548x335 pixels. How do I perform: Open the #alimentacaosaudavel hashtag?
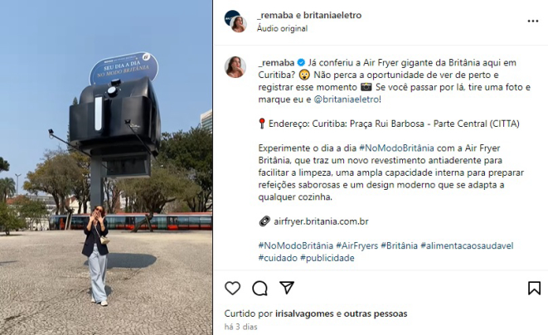point(467,245)
